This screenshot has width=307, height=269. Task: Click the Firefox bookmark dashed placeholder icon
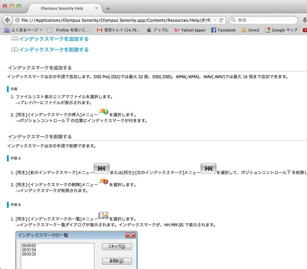pyautogui.click(x=50, y=30)
